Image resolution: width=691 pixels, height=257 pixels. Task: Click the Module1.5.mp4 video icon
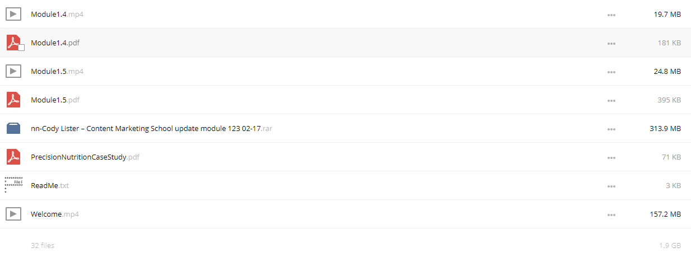pos(13,71)
